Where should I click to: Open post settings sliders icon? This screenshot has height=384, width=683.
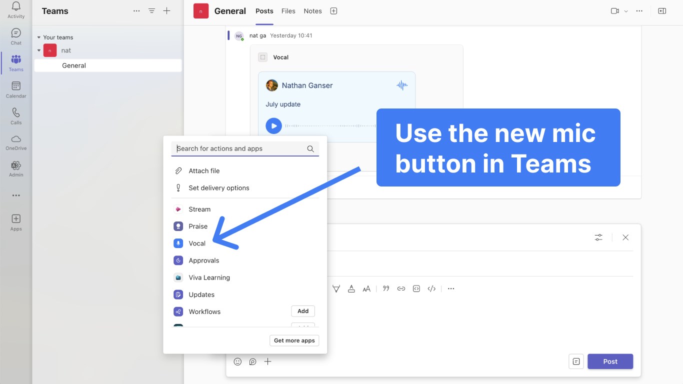tap(598, 237)
